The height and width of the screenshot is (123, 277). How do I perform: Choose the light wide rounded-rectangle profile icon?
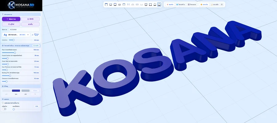point(137,5)
